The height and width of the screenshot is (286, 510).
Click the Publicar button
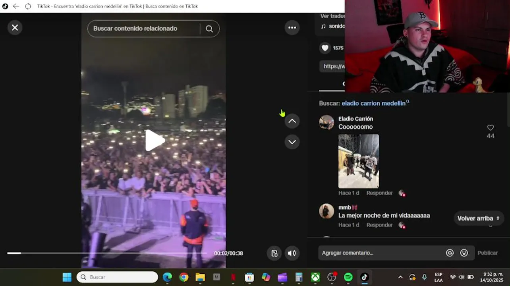[x=487, y=253]
